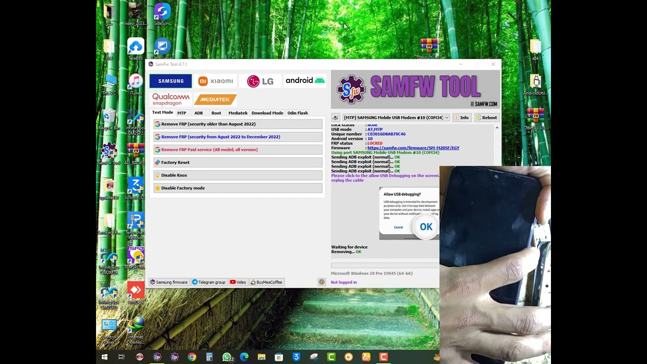The height and width of the screenshot is (364, 647).
Task: Select Internet Download Manager desktop shortcut
Action: pyautogui.click(x=135, y=331)
